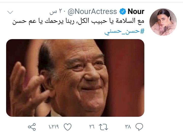Expand the tweet options chevron
The width and height of the screenshot is (183, 132).
pyautogui.click(x=10, y=12)
